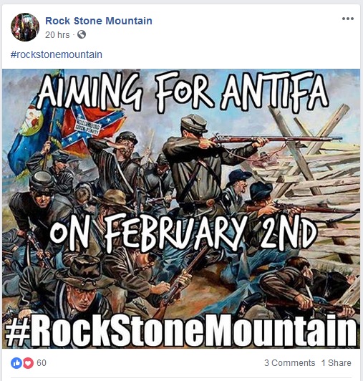
Task: Click the 20 hrs post timestamp
Action: pyautogui.click(x=57, y=35)
